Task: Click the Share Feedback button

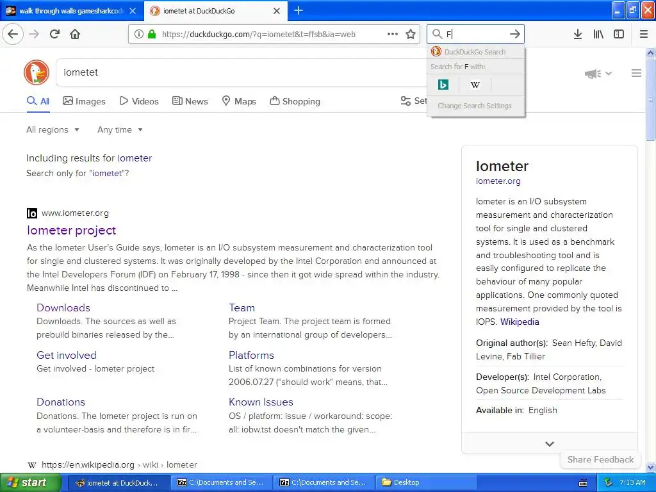Action: pos(600,459)
